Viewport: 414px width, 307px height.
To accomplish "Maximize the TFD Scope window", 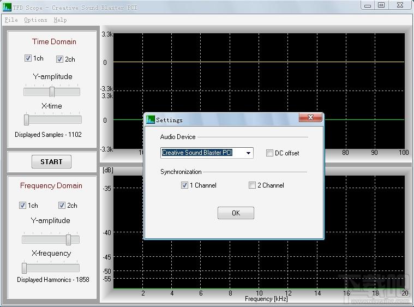I will [381, 5].
